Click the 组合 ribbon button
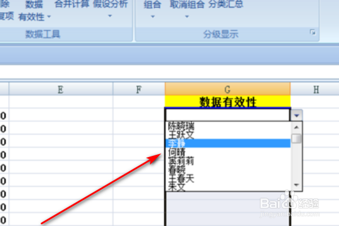The height and width of the screenshot is (226, 339). 153,5
